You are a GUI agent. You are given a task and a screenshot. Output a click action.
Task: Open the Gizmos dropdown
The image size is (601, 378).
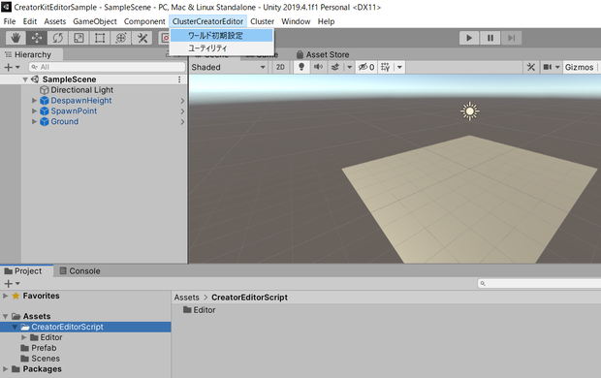coord(579,67)
